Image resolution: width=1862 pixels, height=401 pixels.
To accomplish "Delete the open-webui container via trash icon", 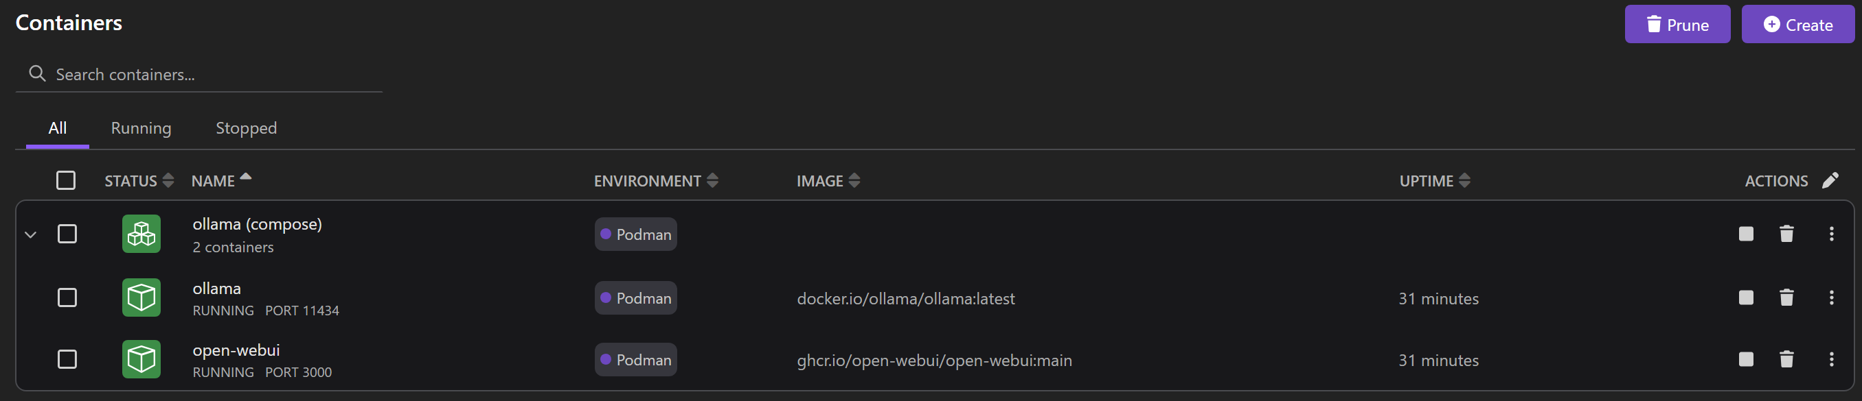I will click(x=1786, y=359).
